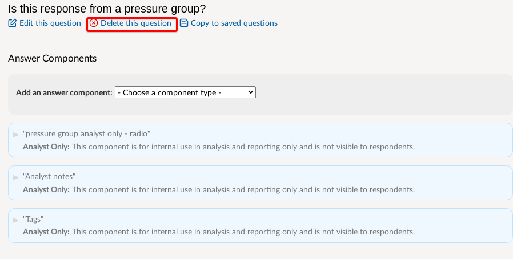Click the Add an answer component label

pos(64,92)
